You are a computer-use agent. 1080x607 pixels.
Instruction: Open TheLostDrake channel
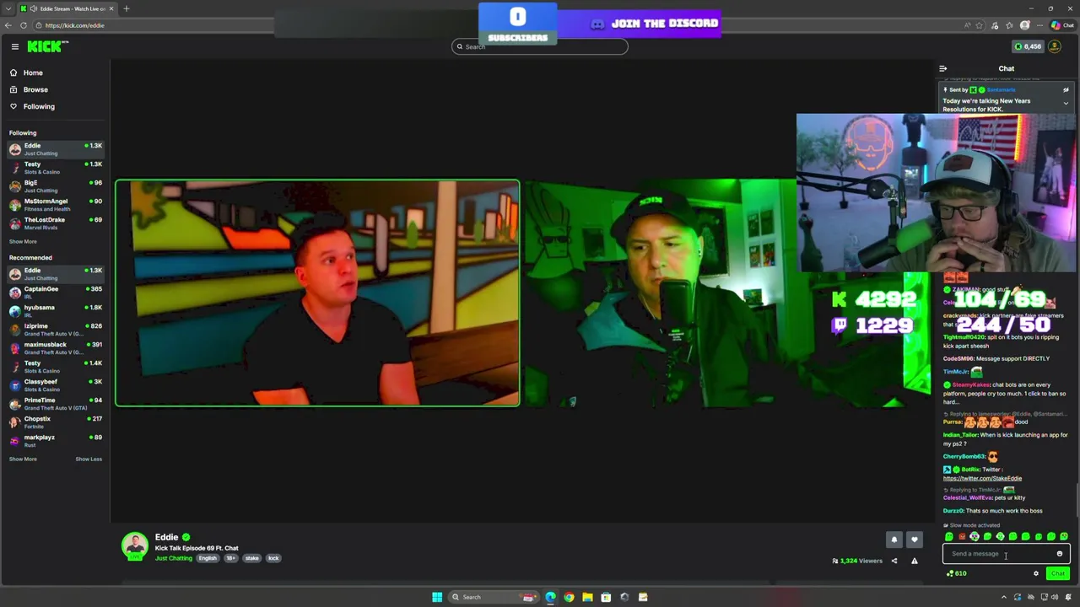coord(55,223)
